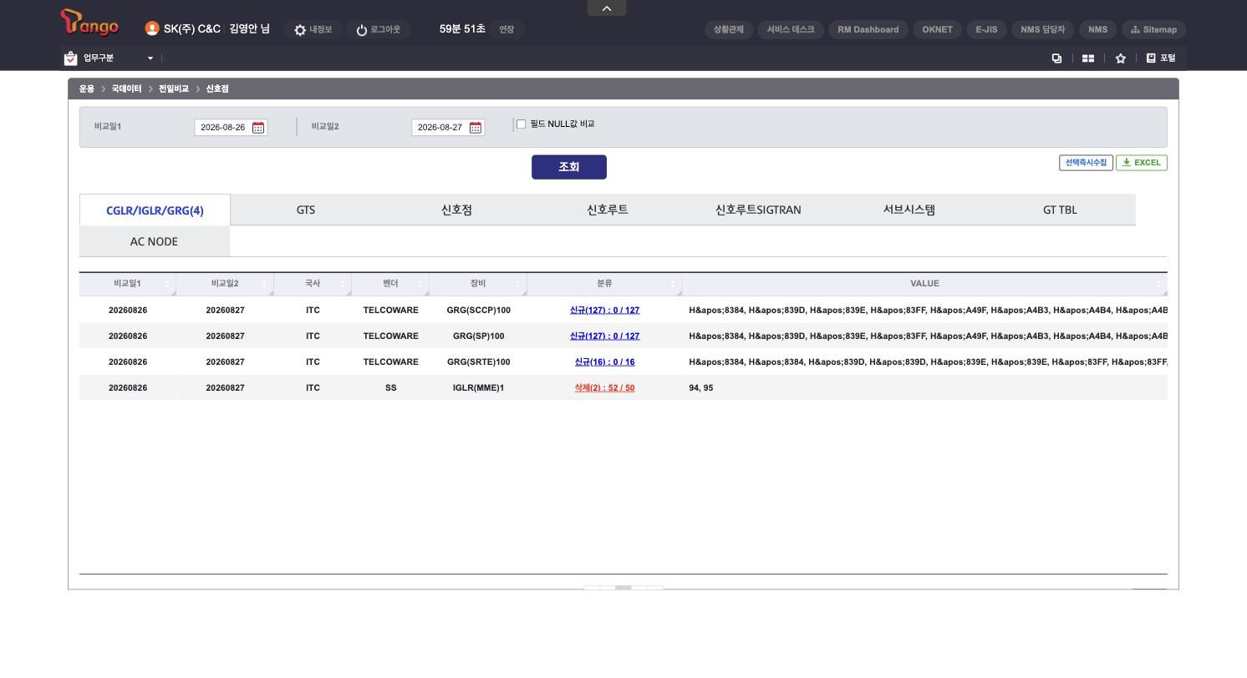Open the 비교일2 calendar picker icon
The height and width of the screenshot is (678, 1247).
pyautogui.click(x=476, y=128)
